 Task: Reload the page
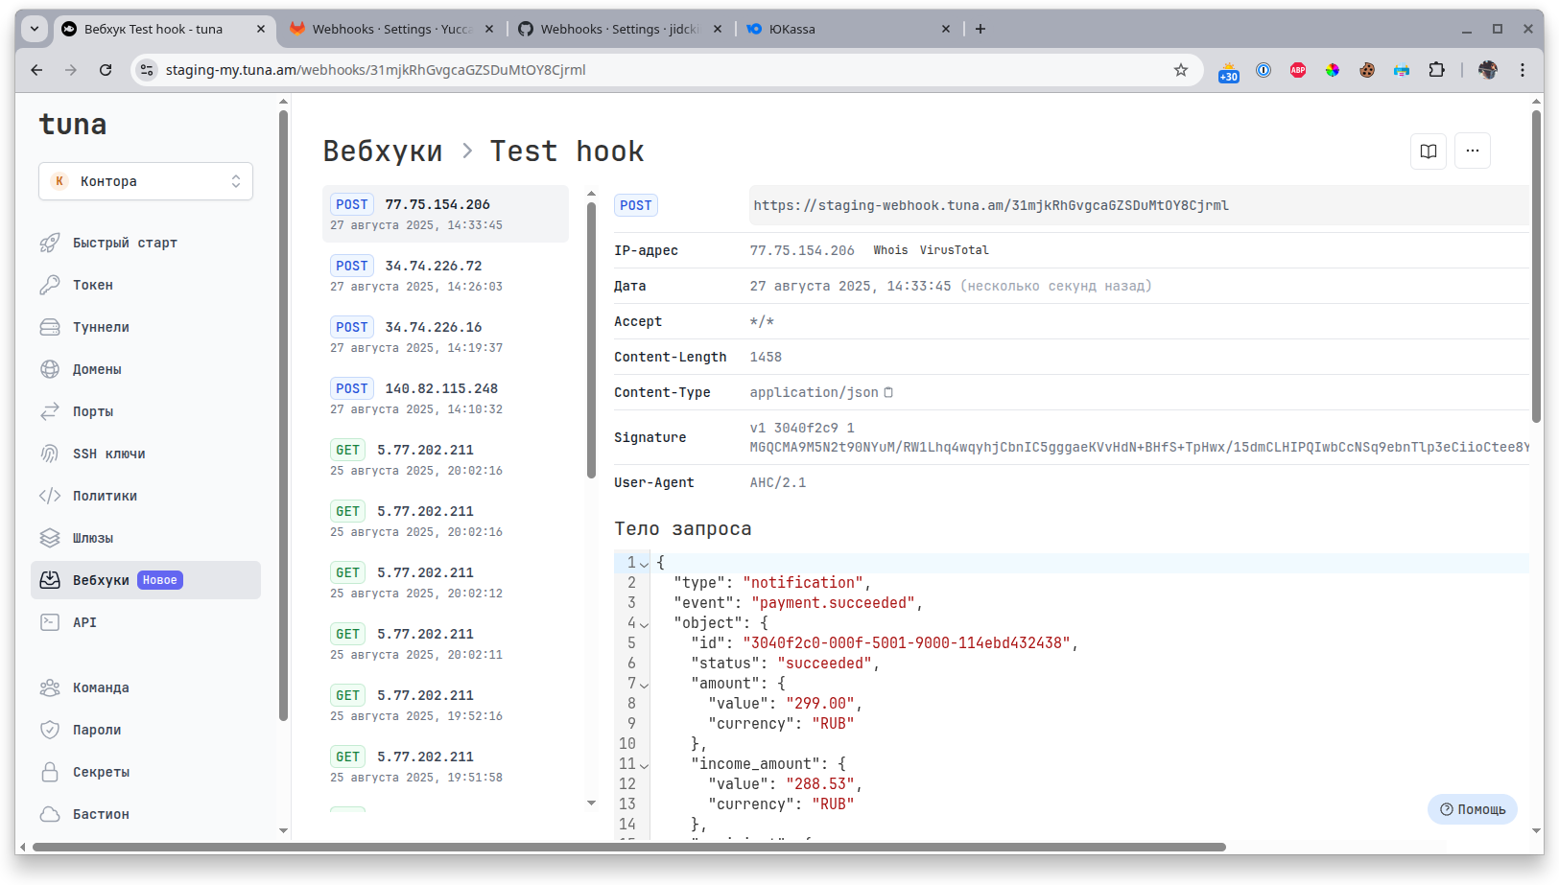click(x=106, y=70)
